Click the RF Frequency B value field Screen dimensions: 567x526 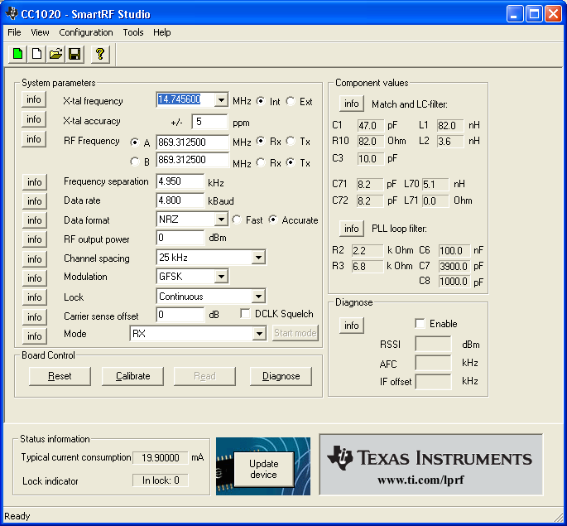click(x=192, y=160)
